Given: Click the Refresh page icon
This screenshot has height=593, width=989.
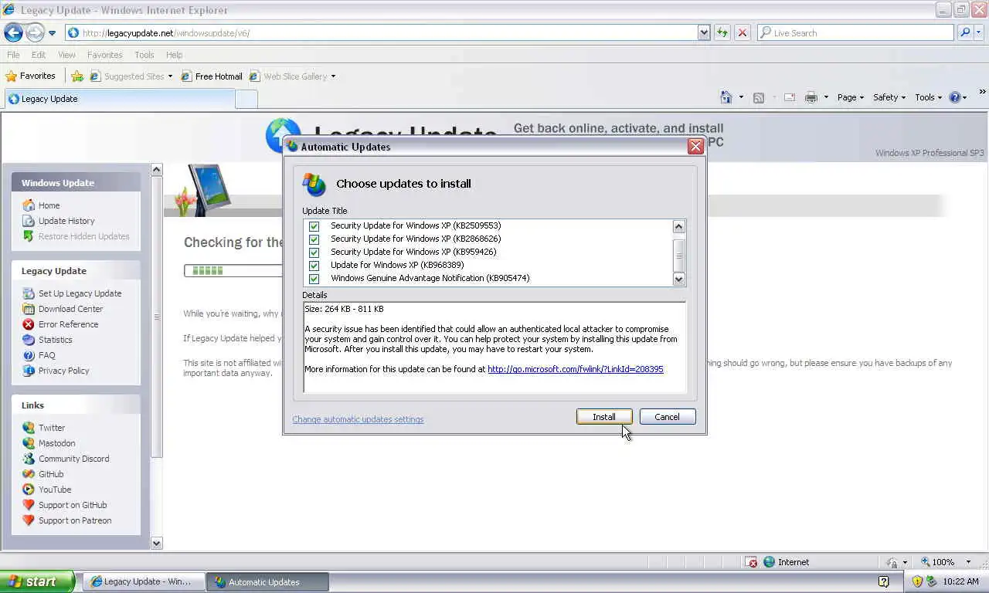Looking at the screenshot, I should click(722, 32).
